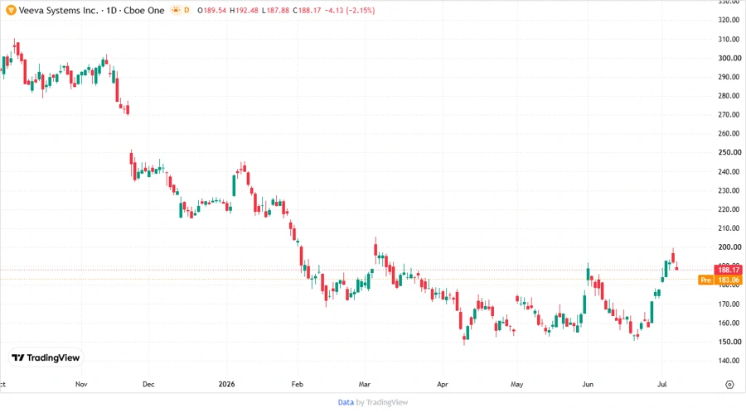Click the Mar label on time axis
Image resolution: width=746 pixels, height=412 pixels.
pyautogui.click(x=365, y=384)
